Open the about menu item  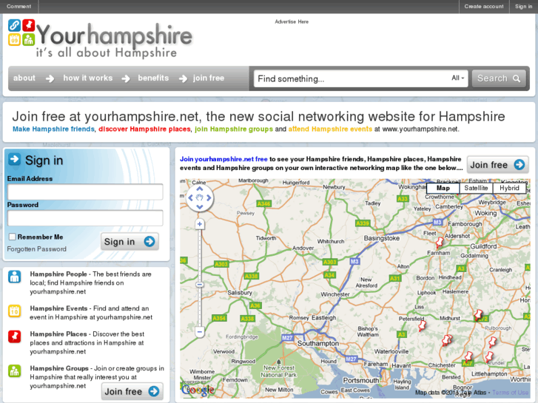click(x=24, y=78)
